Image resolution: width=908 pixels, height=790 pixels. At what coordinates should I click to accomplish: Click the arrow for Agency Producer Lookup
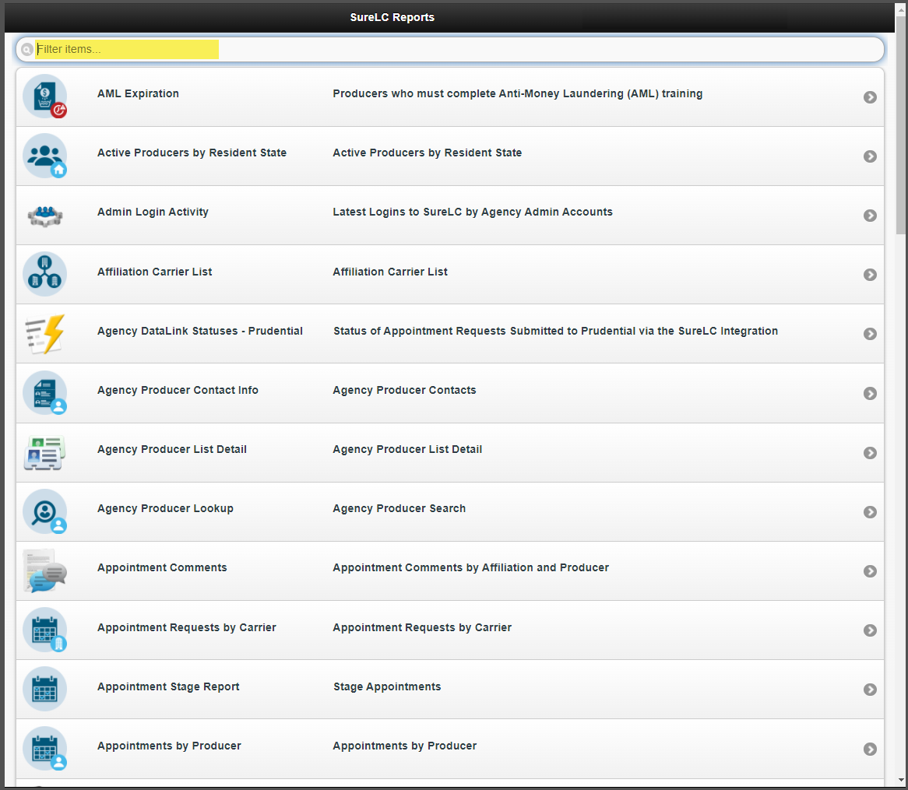pyautogui.click(x=870, y=512)
